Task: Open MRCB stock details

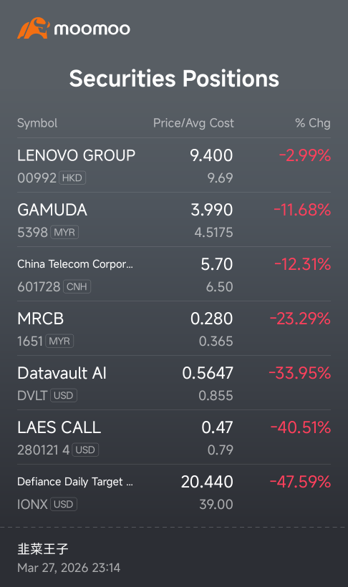Action: point(174,329)
